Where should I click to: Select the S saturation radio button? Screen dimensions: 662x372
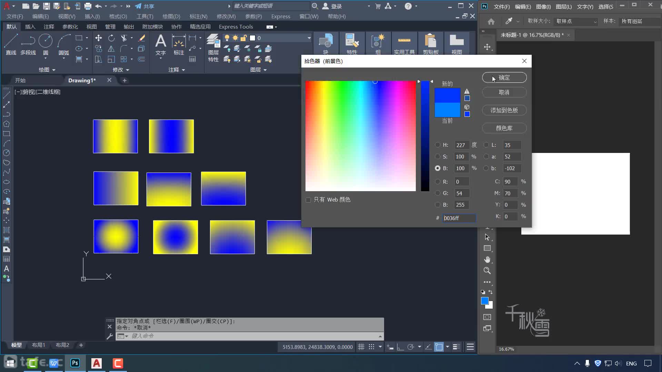[x=438, y=156]
